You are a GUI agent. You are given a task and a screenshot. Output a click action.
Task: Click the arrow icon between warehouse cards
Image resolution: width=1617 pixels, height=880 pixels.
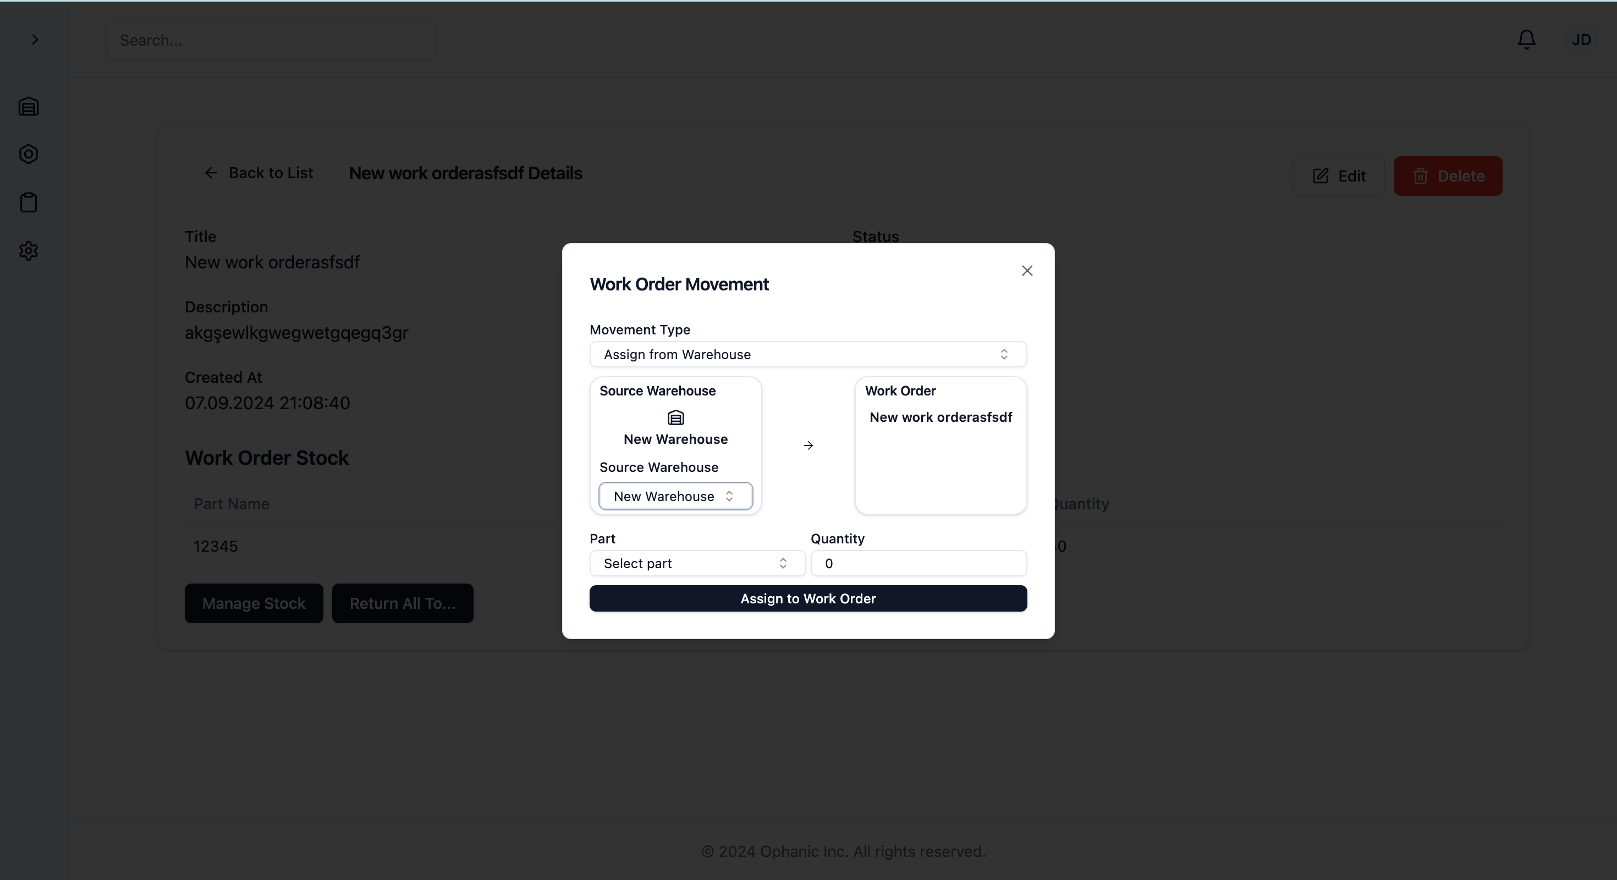pos(809,446)
